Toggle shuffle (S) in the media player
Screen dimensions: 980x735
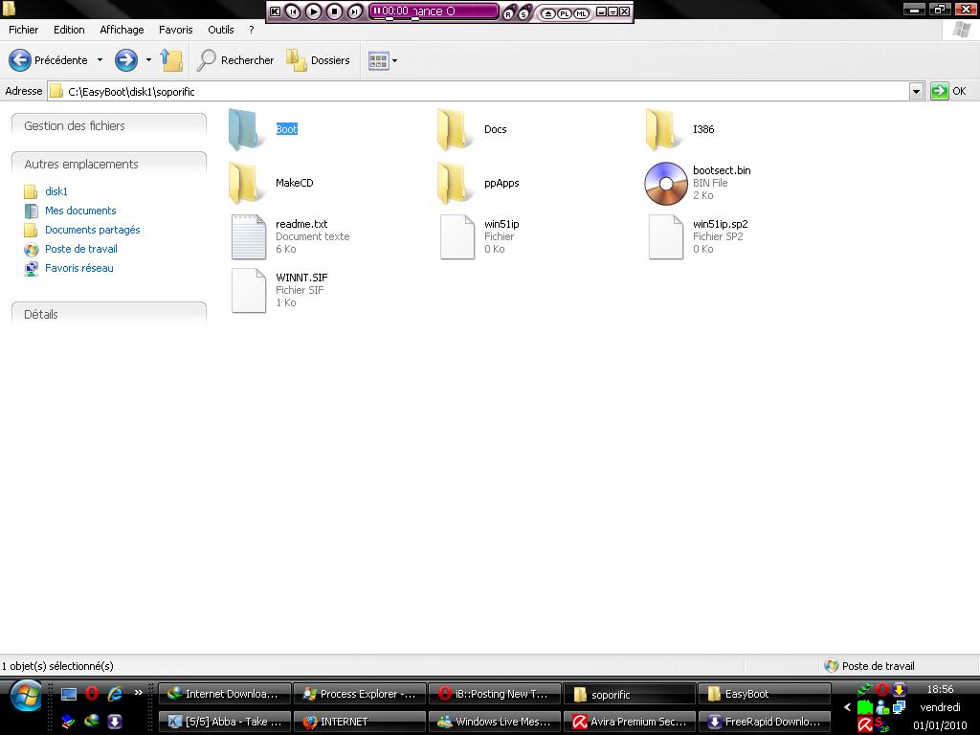click(x=523, y=13)
